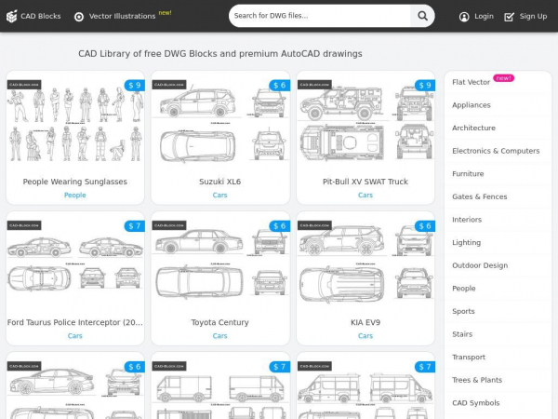Open the Lighting category

click(x=466, y=243)
